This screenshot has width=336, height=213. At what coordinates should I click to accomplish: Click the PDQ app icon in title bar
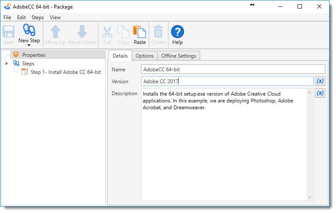coord(7,7)
